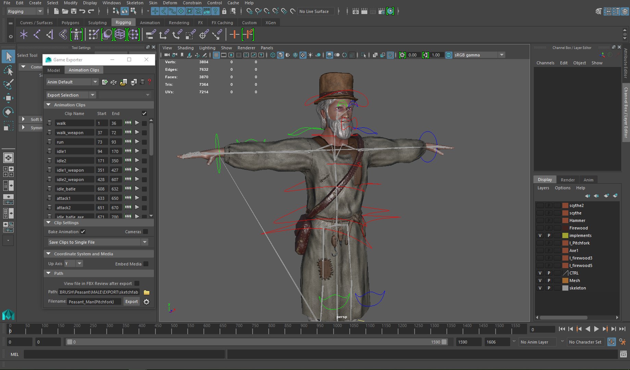
Task: Play the walk animation clip
Action: [137, 123]
